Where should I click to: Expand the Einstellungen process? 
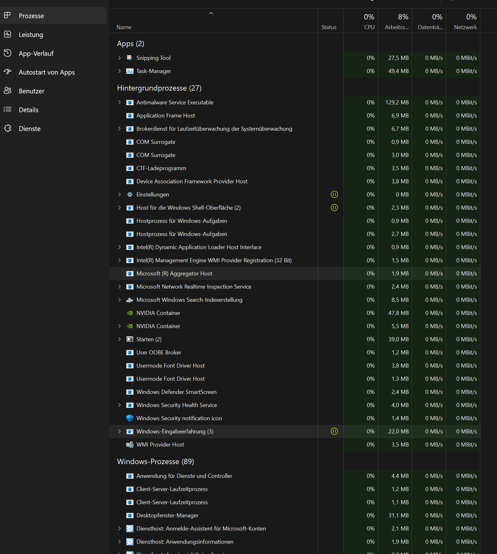(119, 195)
